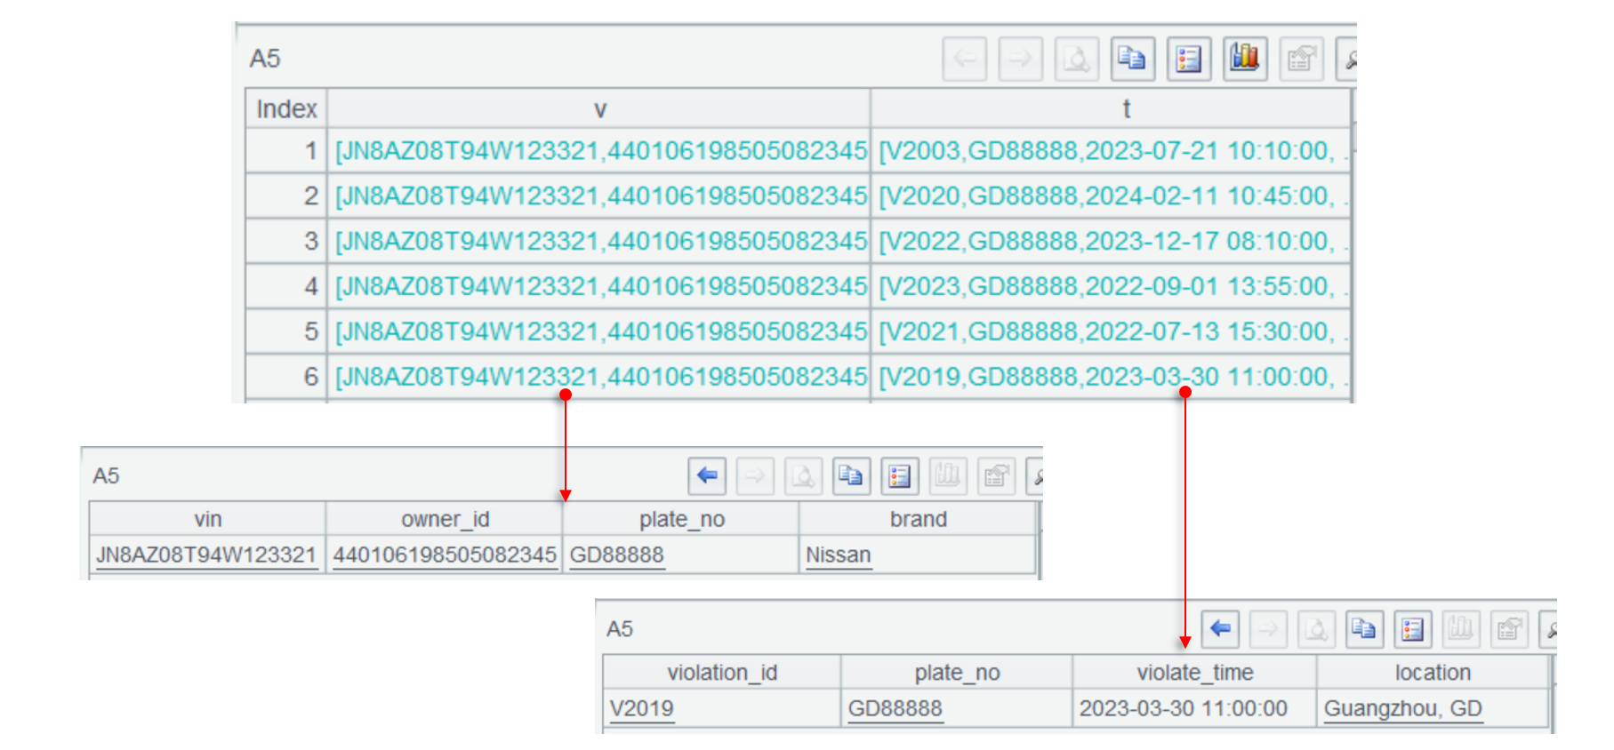This screenshot has width=1614, height=750.
Task: Click the copy icon above the violation table
Action: coord(1364,629)
